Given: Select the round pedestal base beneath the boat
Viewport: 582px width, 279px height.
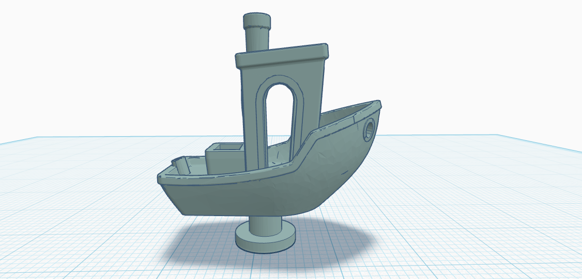Looking at the screenshot, I should point(265,237).
